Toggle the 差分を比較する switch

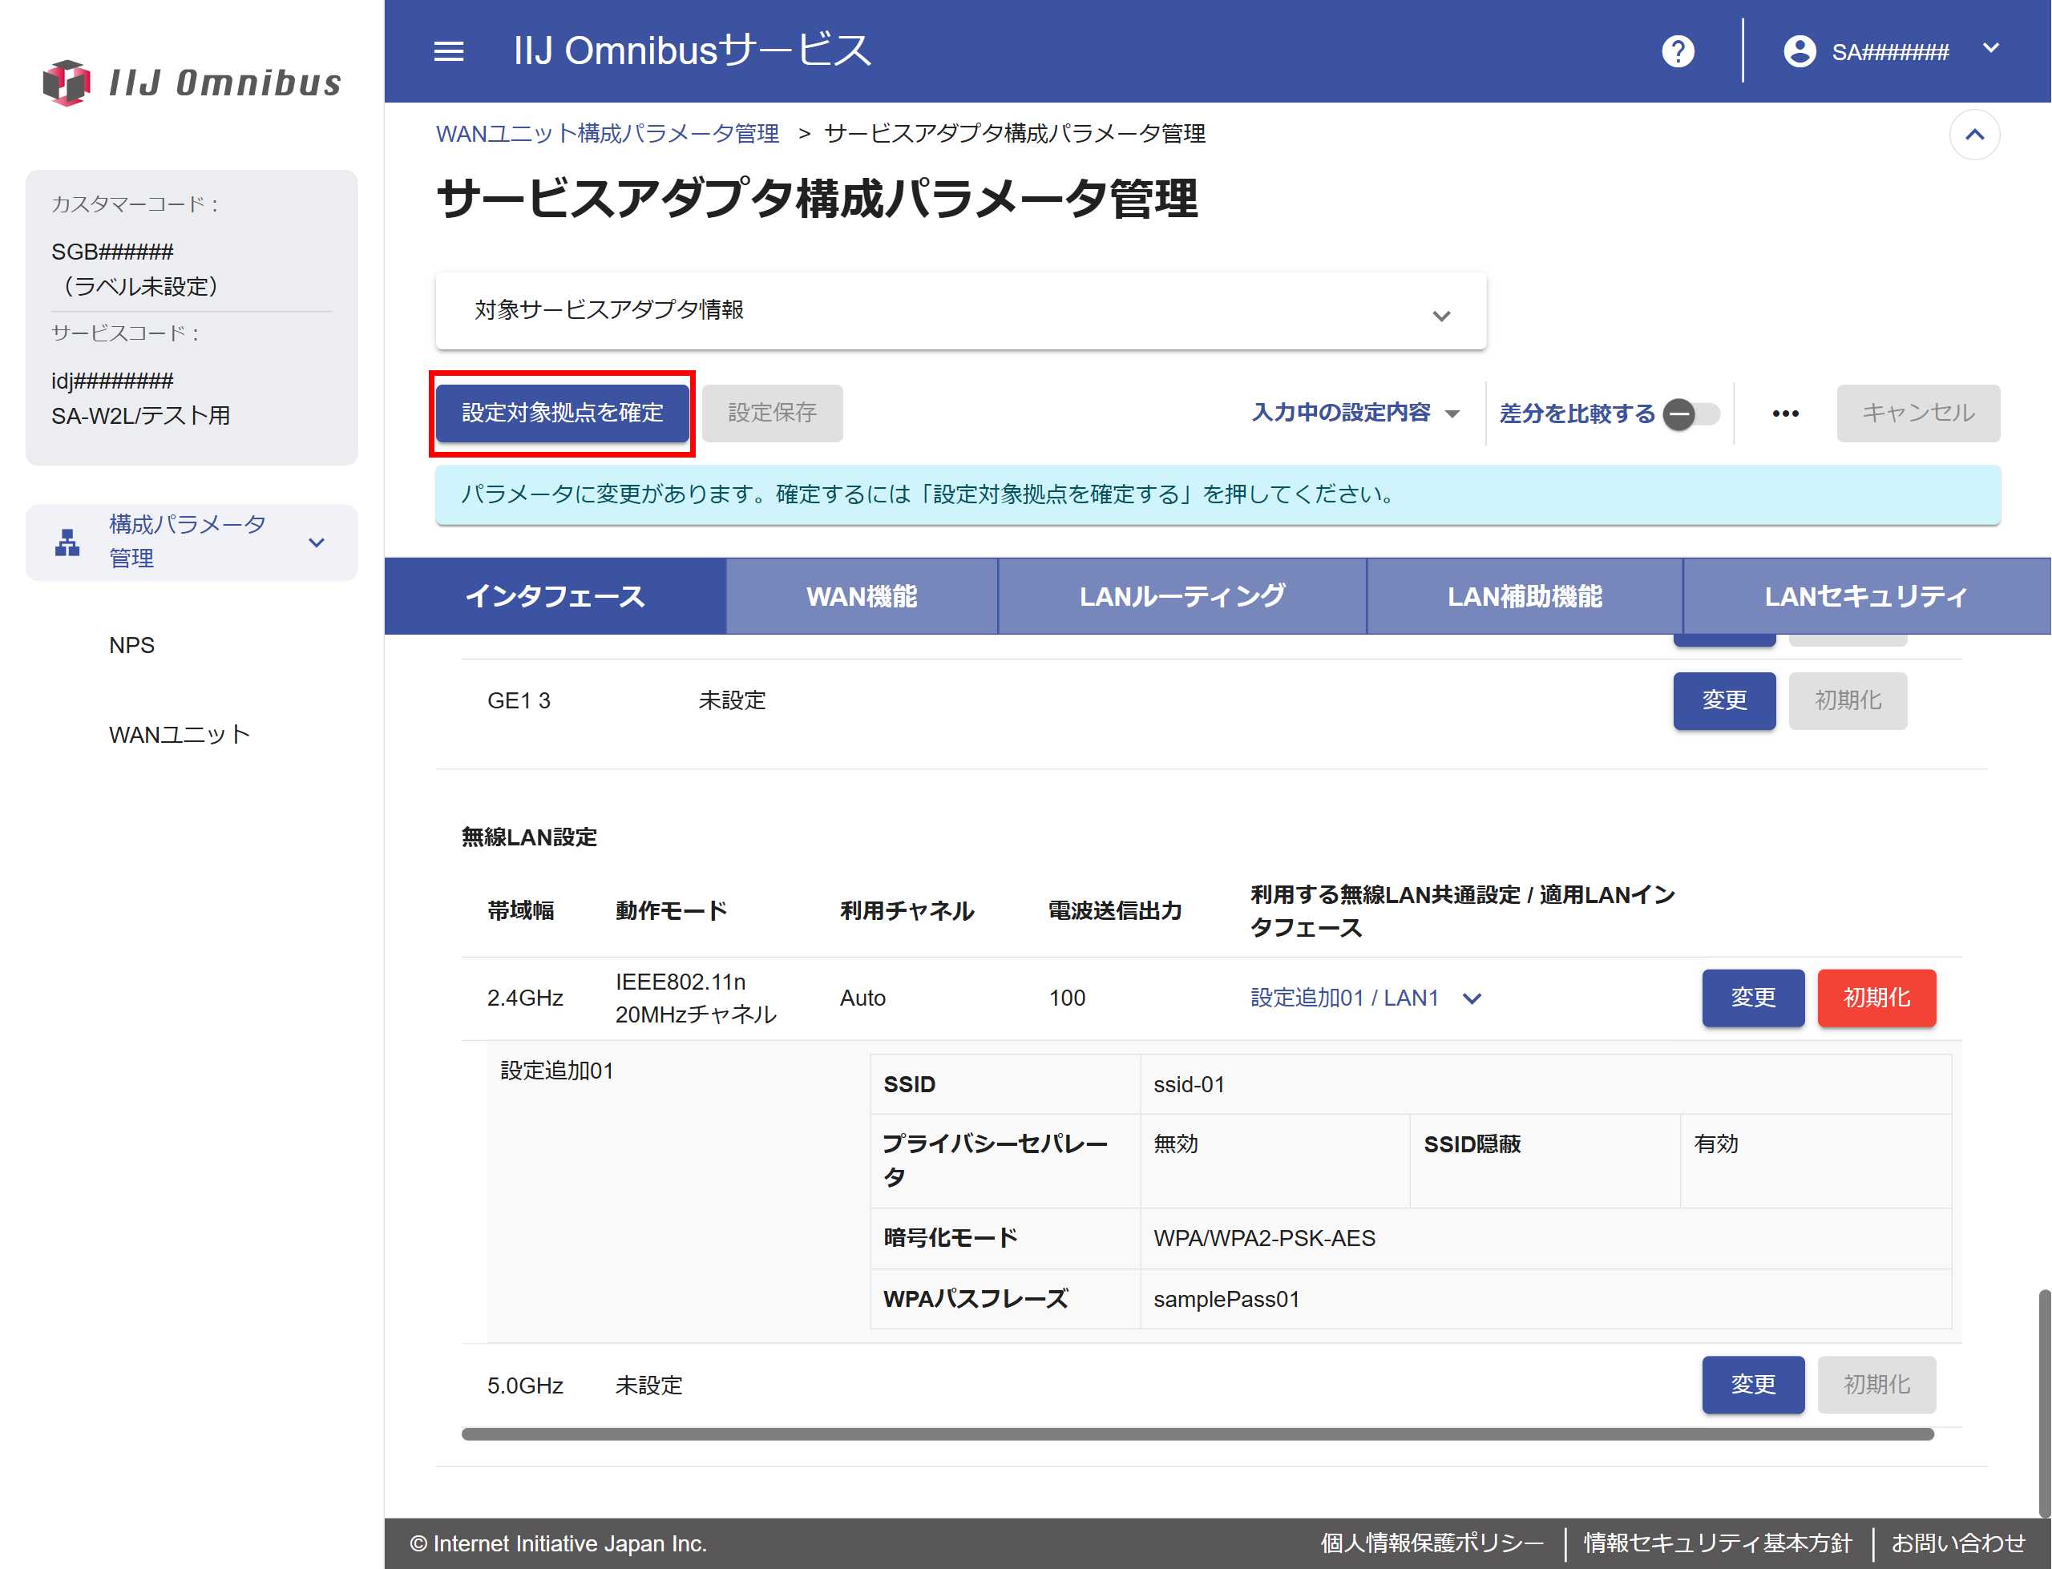click(x=1691, y=413)
